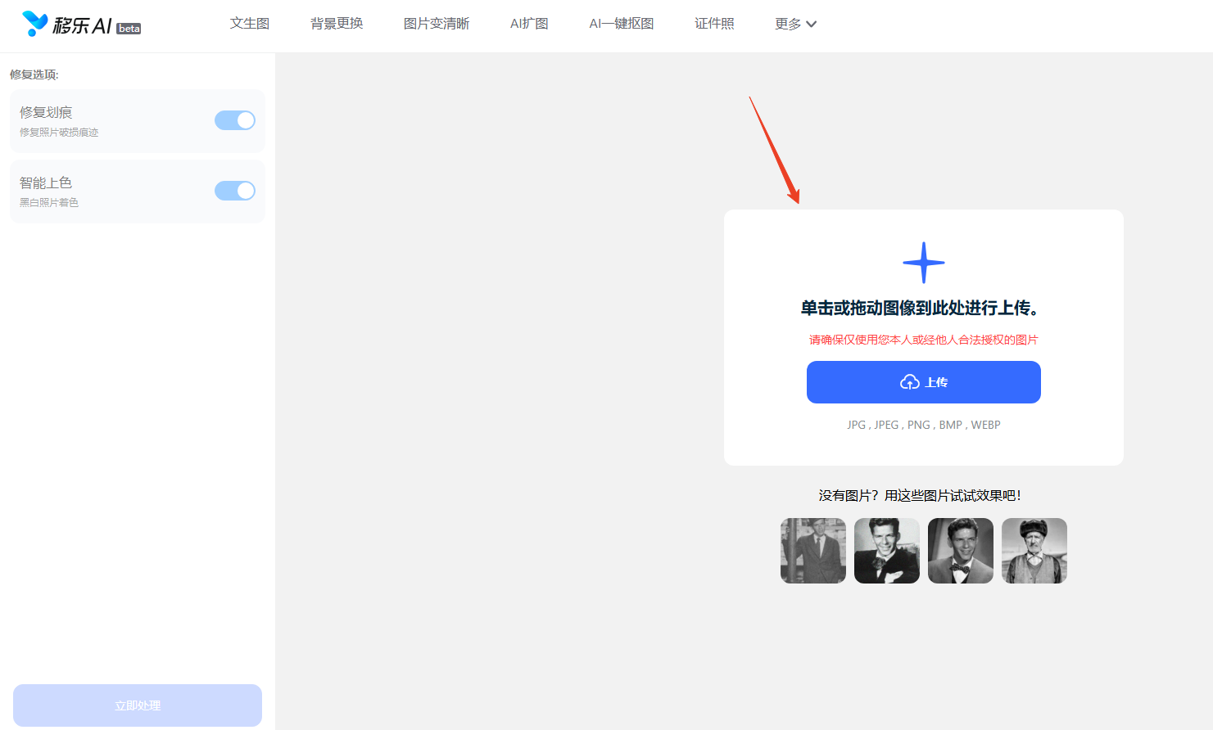Click the cloud icon inside 上传 button
The height and width of the screenshot is (730, 1213).
tap(909, 382)
